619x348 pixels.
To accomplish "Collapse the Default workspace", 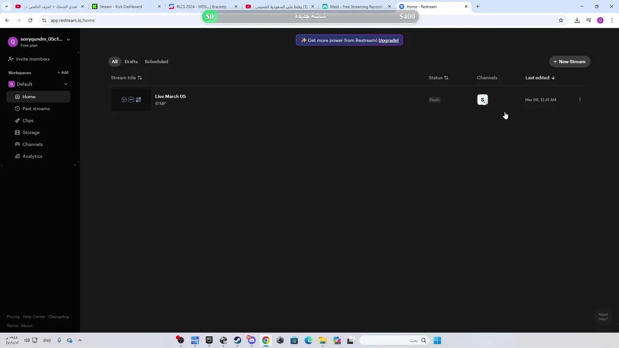I will (66, 84).
